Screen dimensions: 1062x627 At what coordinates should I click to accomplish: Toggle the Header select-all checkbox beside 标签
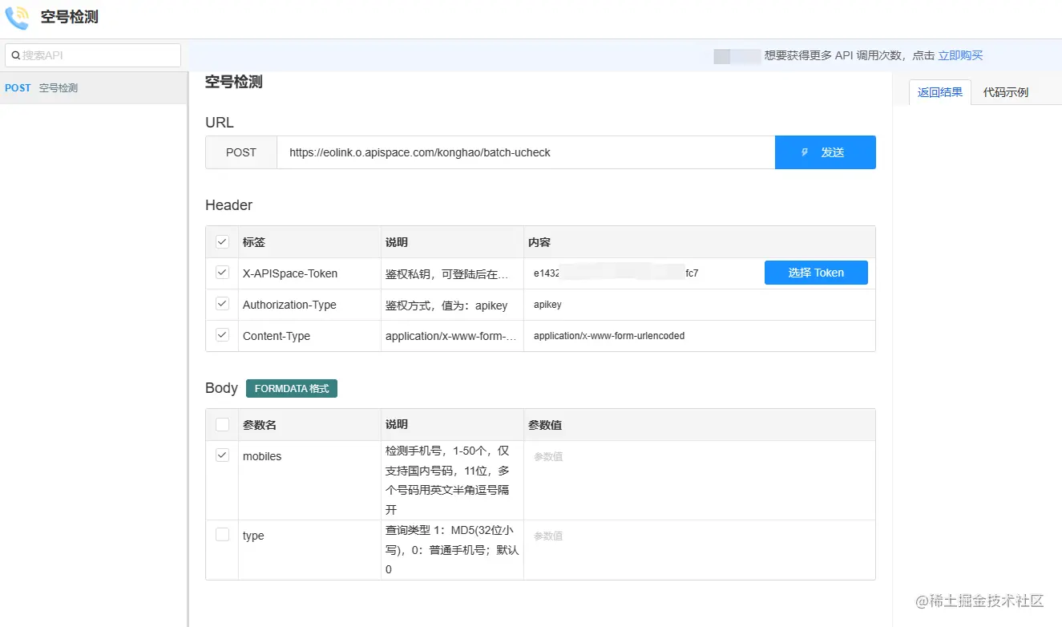pos(222,241)
